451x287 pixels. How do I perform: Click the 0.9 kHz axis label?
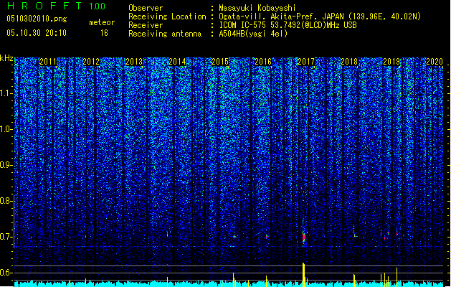[5, 165]
